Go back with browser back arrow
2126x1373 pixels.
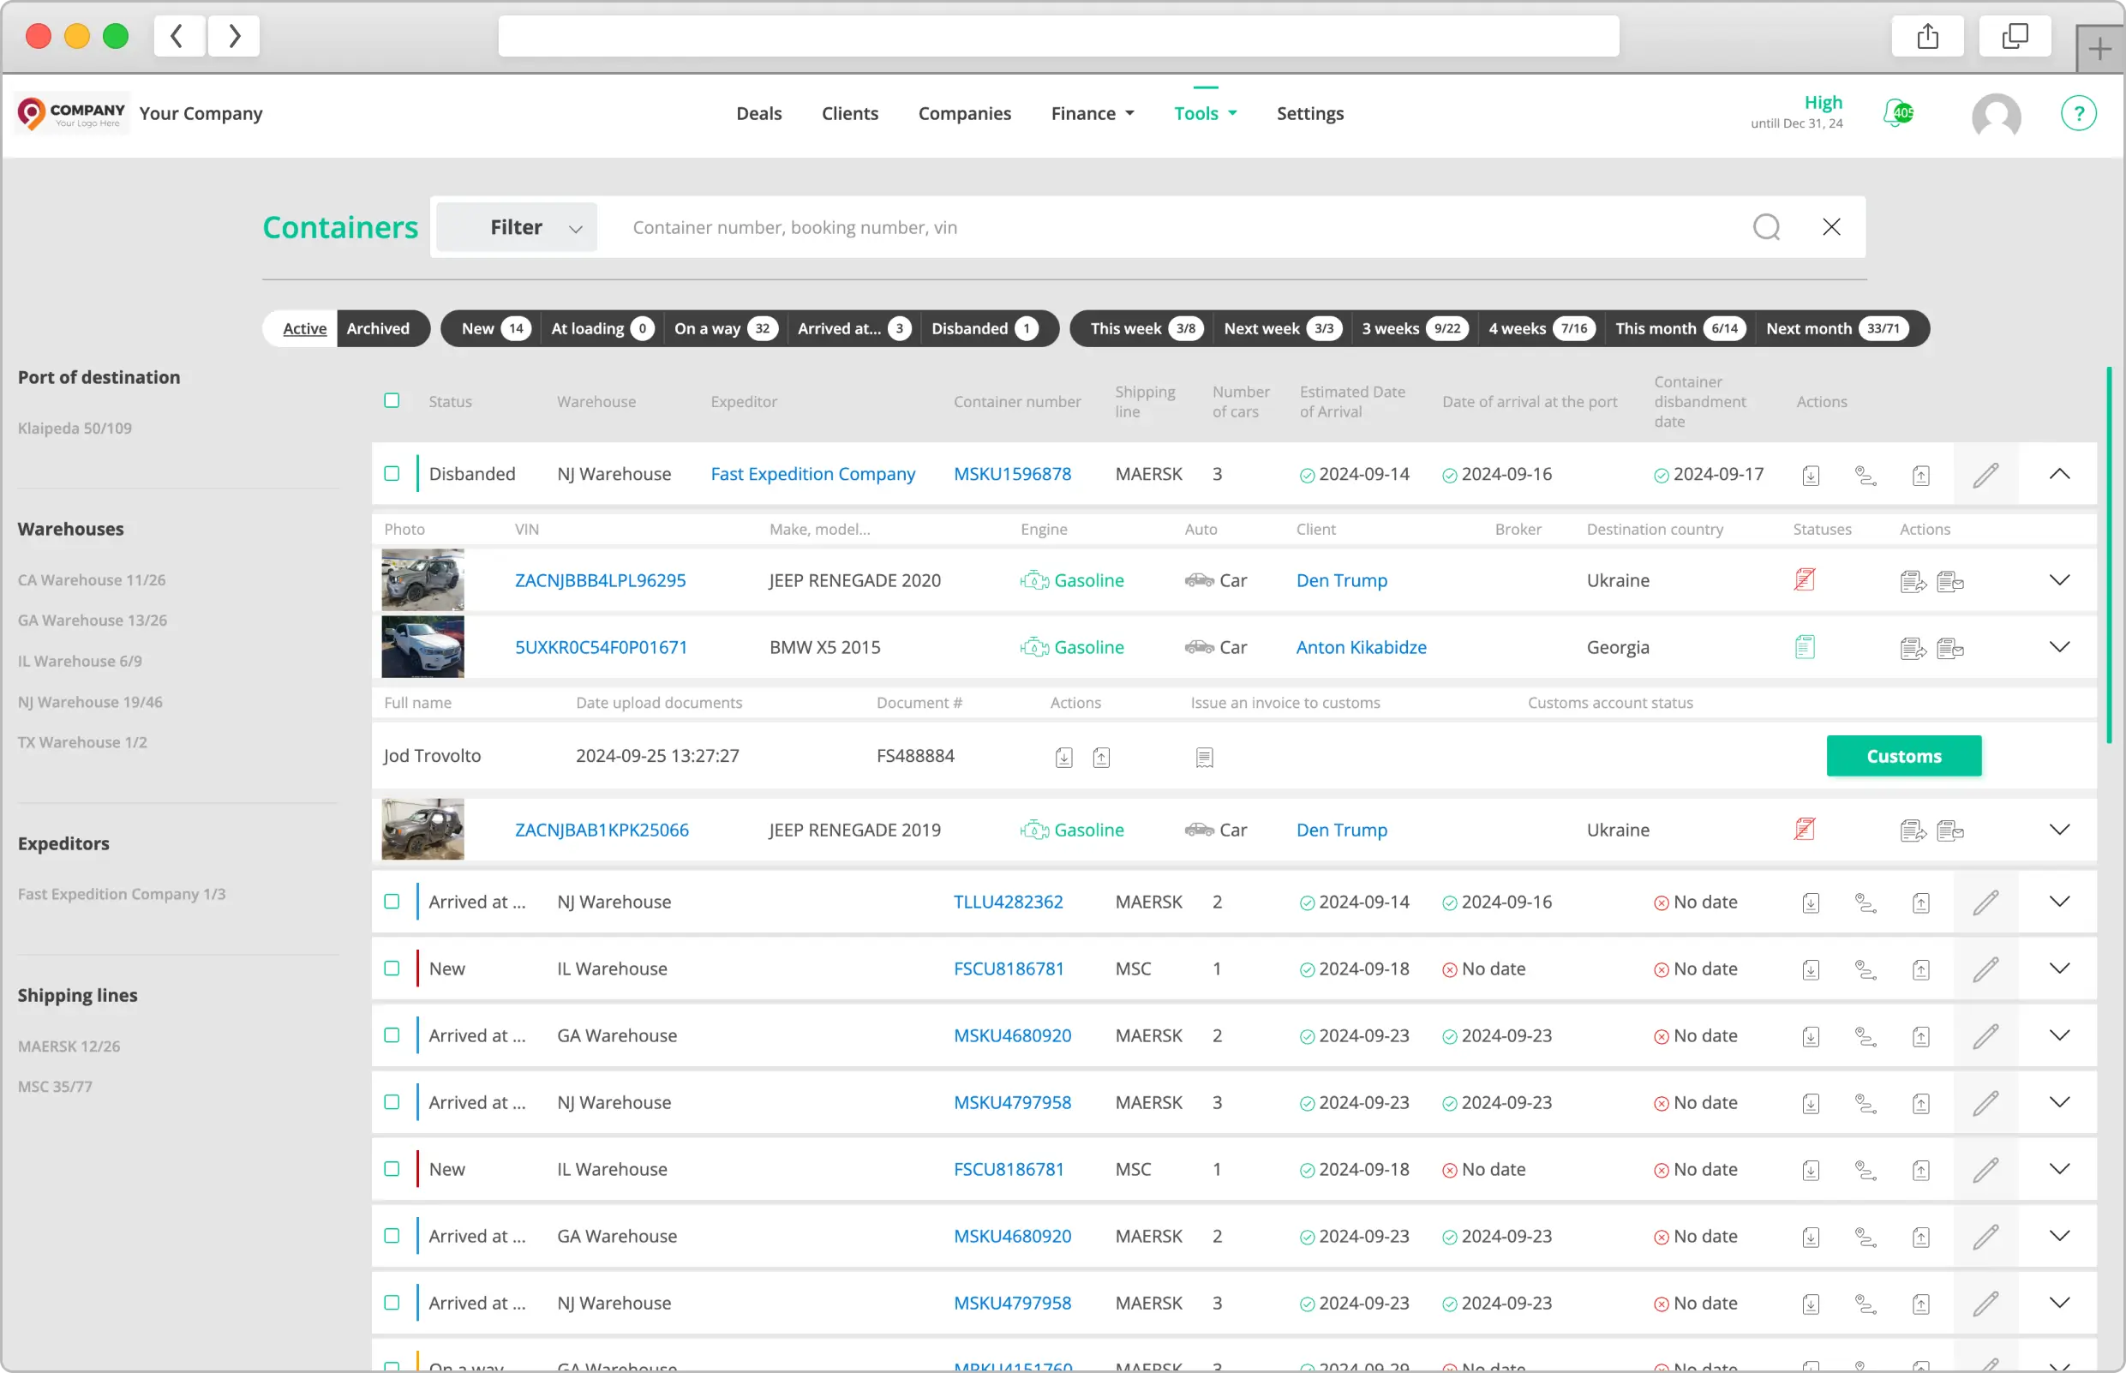point(178,36)
